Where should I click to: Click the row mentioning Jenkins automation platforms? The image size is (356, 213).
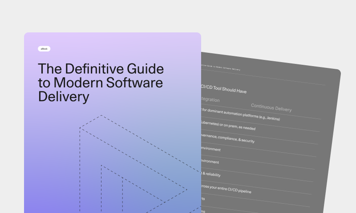pos(241,114)
